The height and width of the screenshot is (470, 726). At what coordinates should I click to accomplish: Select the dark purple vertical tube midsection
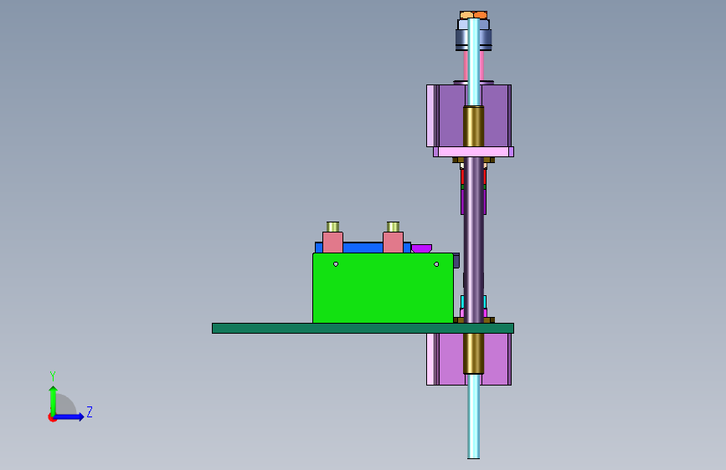(x=473, y=241)
